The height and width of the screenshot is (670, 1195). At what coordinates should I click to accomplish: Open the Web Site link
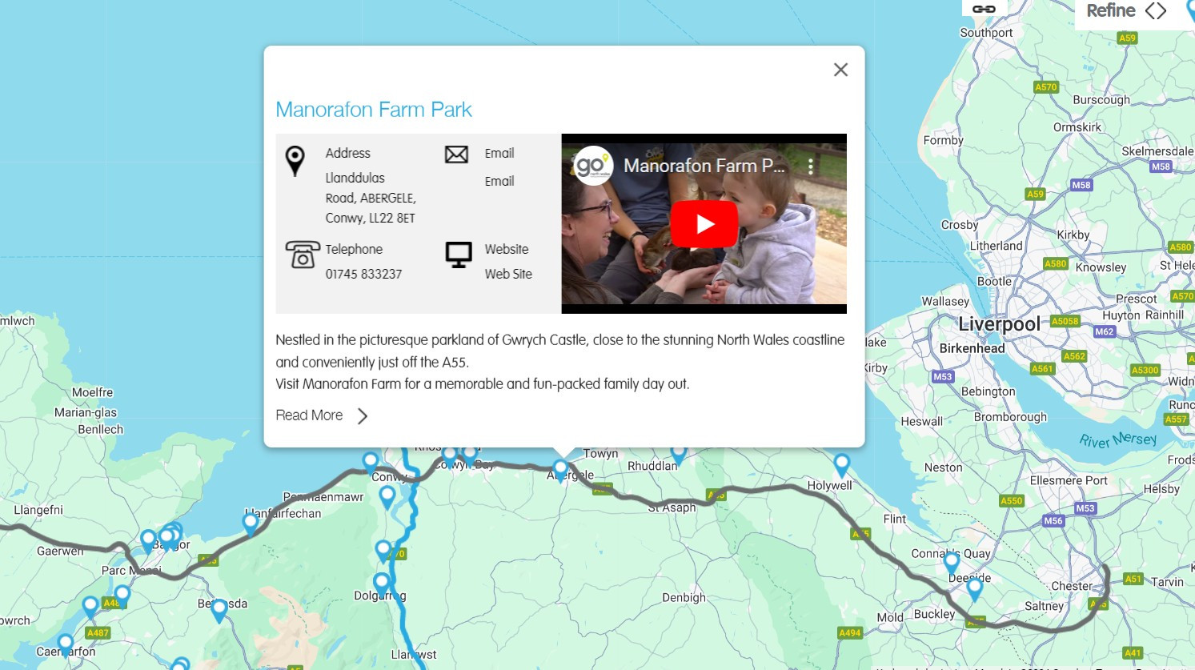click(507, 274)
